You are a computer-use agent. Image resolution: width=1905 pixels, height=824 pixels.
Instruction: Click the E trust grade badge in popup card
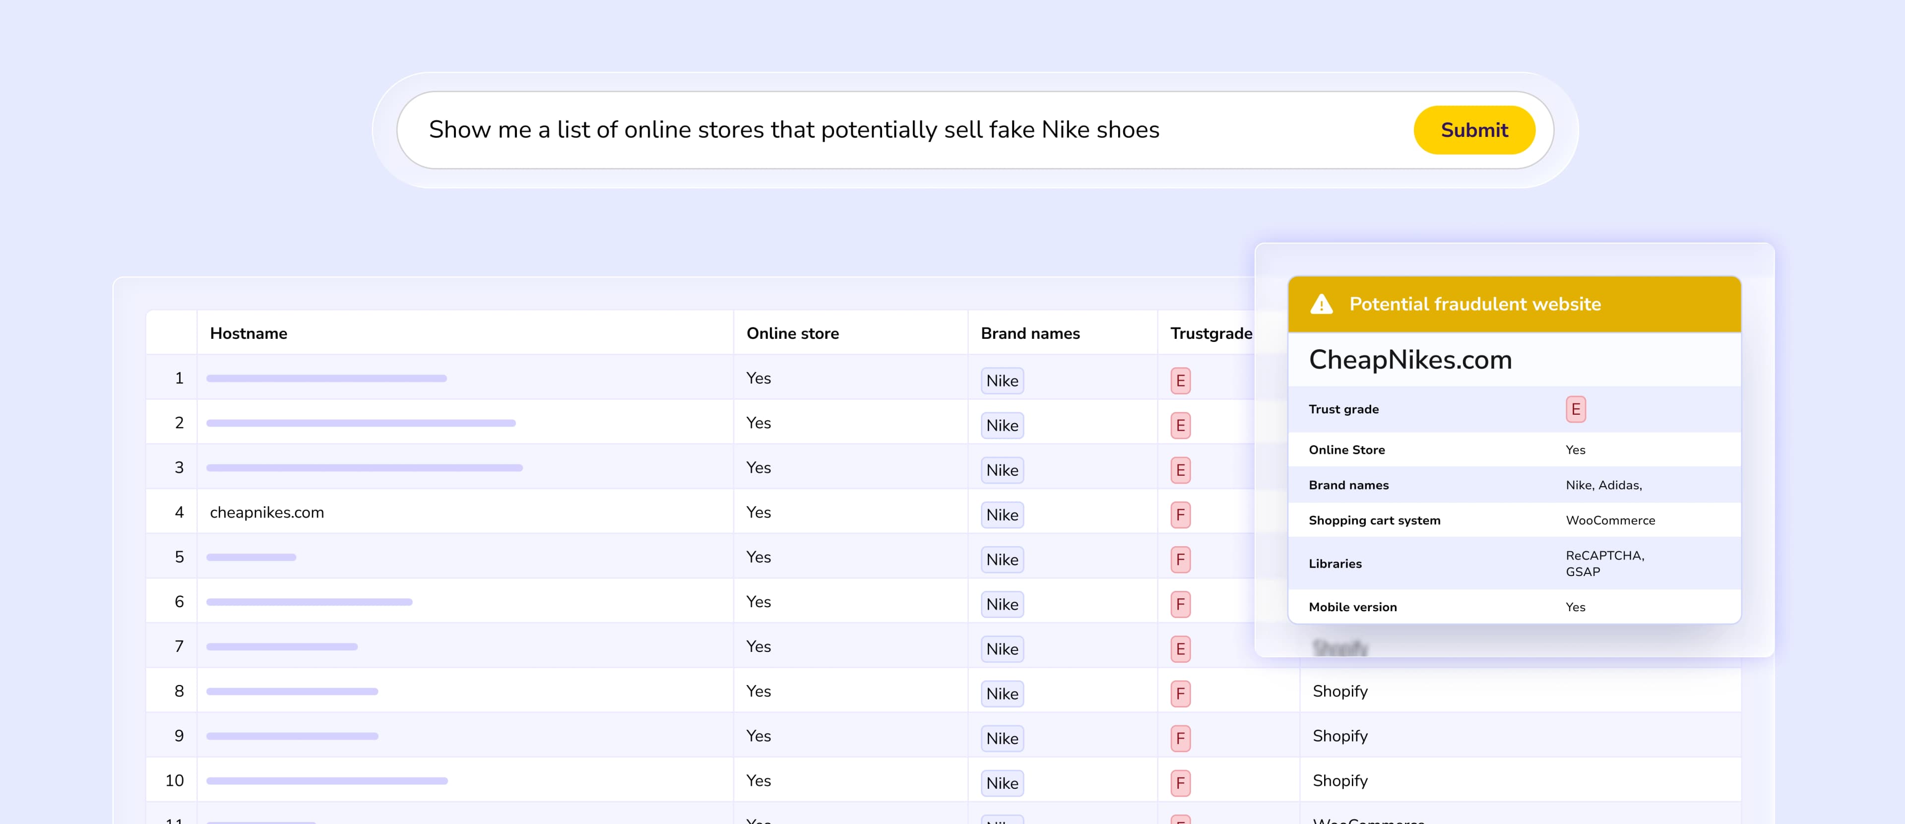pyautogui.click(x=1575, y=409)
